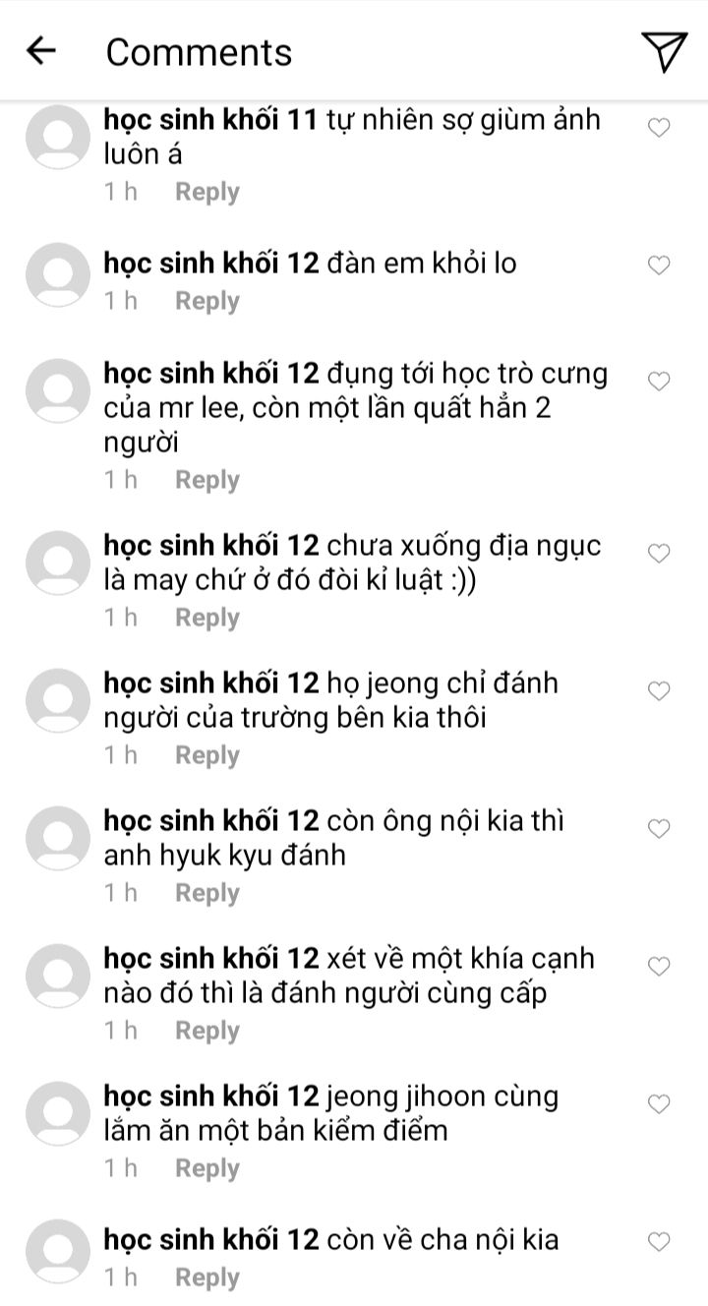The image size is (708, 1306).
Task: Like the comment 'đàn em khỏi lo'
Action: [x=659, y=265]
